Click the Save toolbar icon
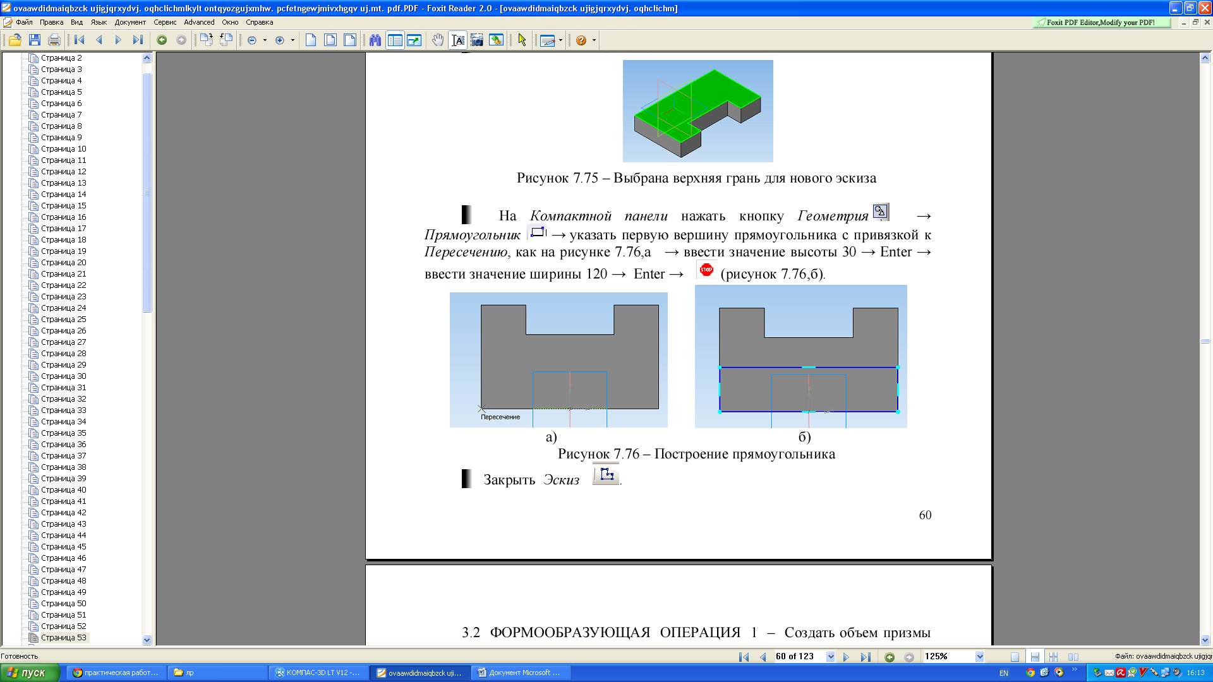Screen dimensions: 1213x682 [x=35, y=40]
